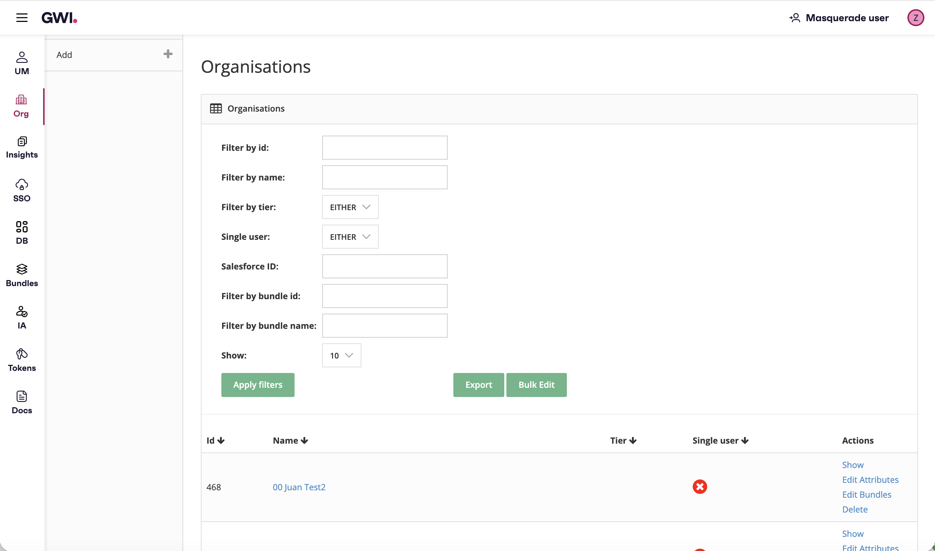Click Delete for organisation 468

(855, 509)
